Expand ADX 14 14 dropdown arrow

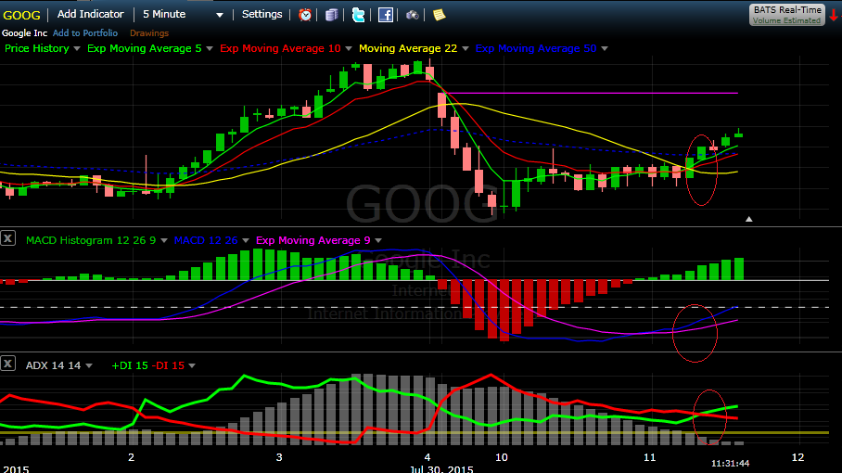pos(89,365)
